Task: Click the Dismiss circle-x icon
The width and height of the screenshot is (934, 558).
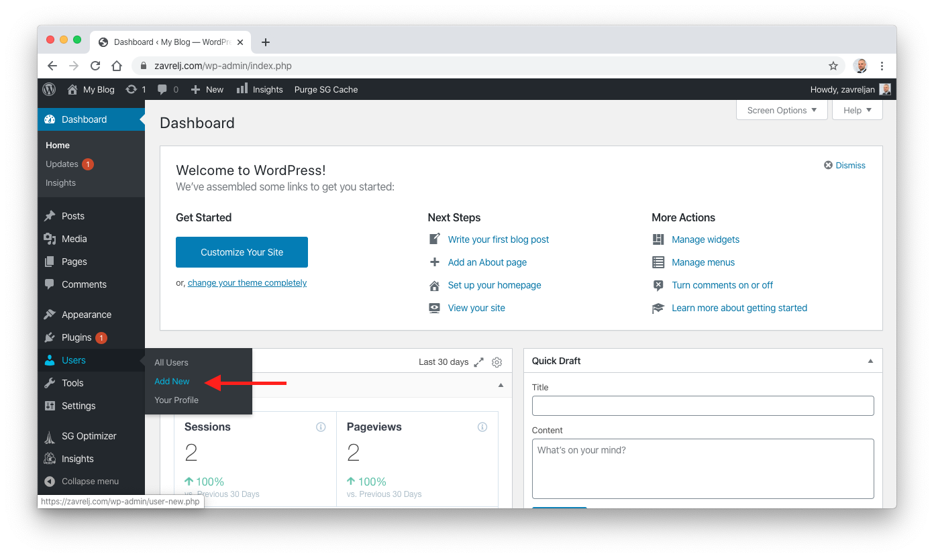Action: (x=828, y=165)
